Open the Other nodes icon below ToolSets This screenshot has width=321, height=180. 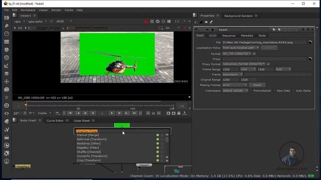pyautogui.click(x=7, y=137)
